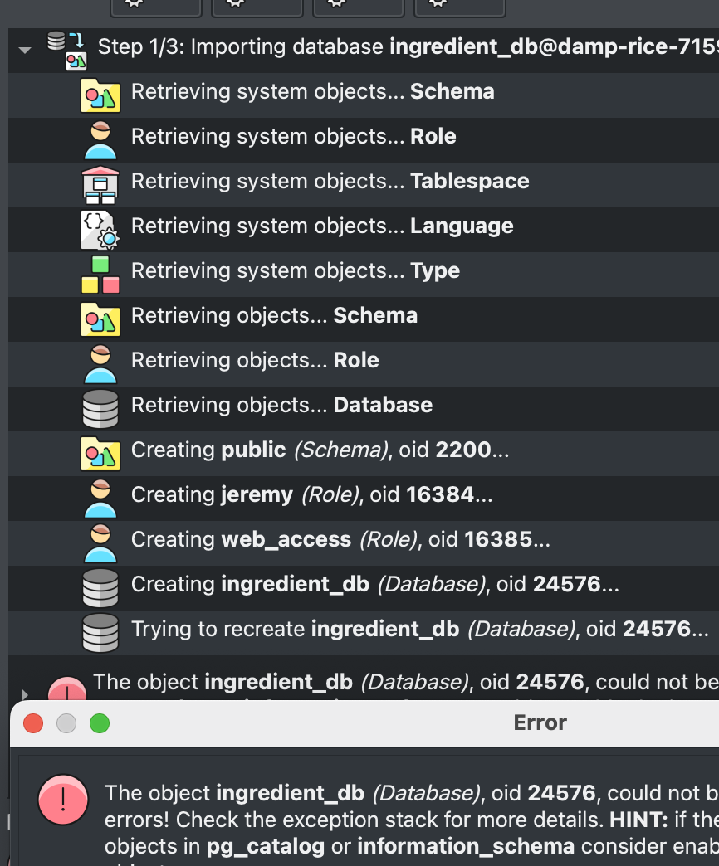
Task: Click the role icon beside 'Creating jeremy'
Action: 100,499
